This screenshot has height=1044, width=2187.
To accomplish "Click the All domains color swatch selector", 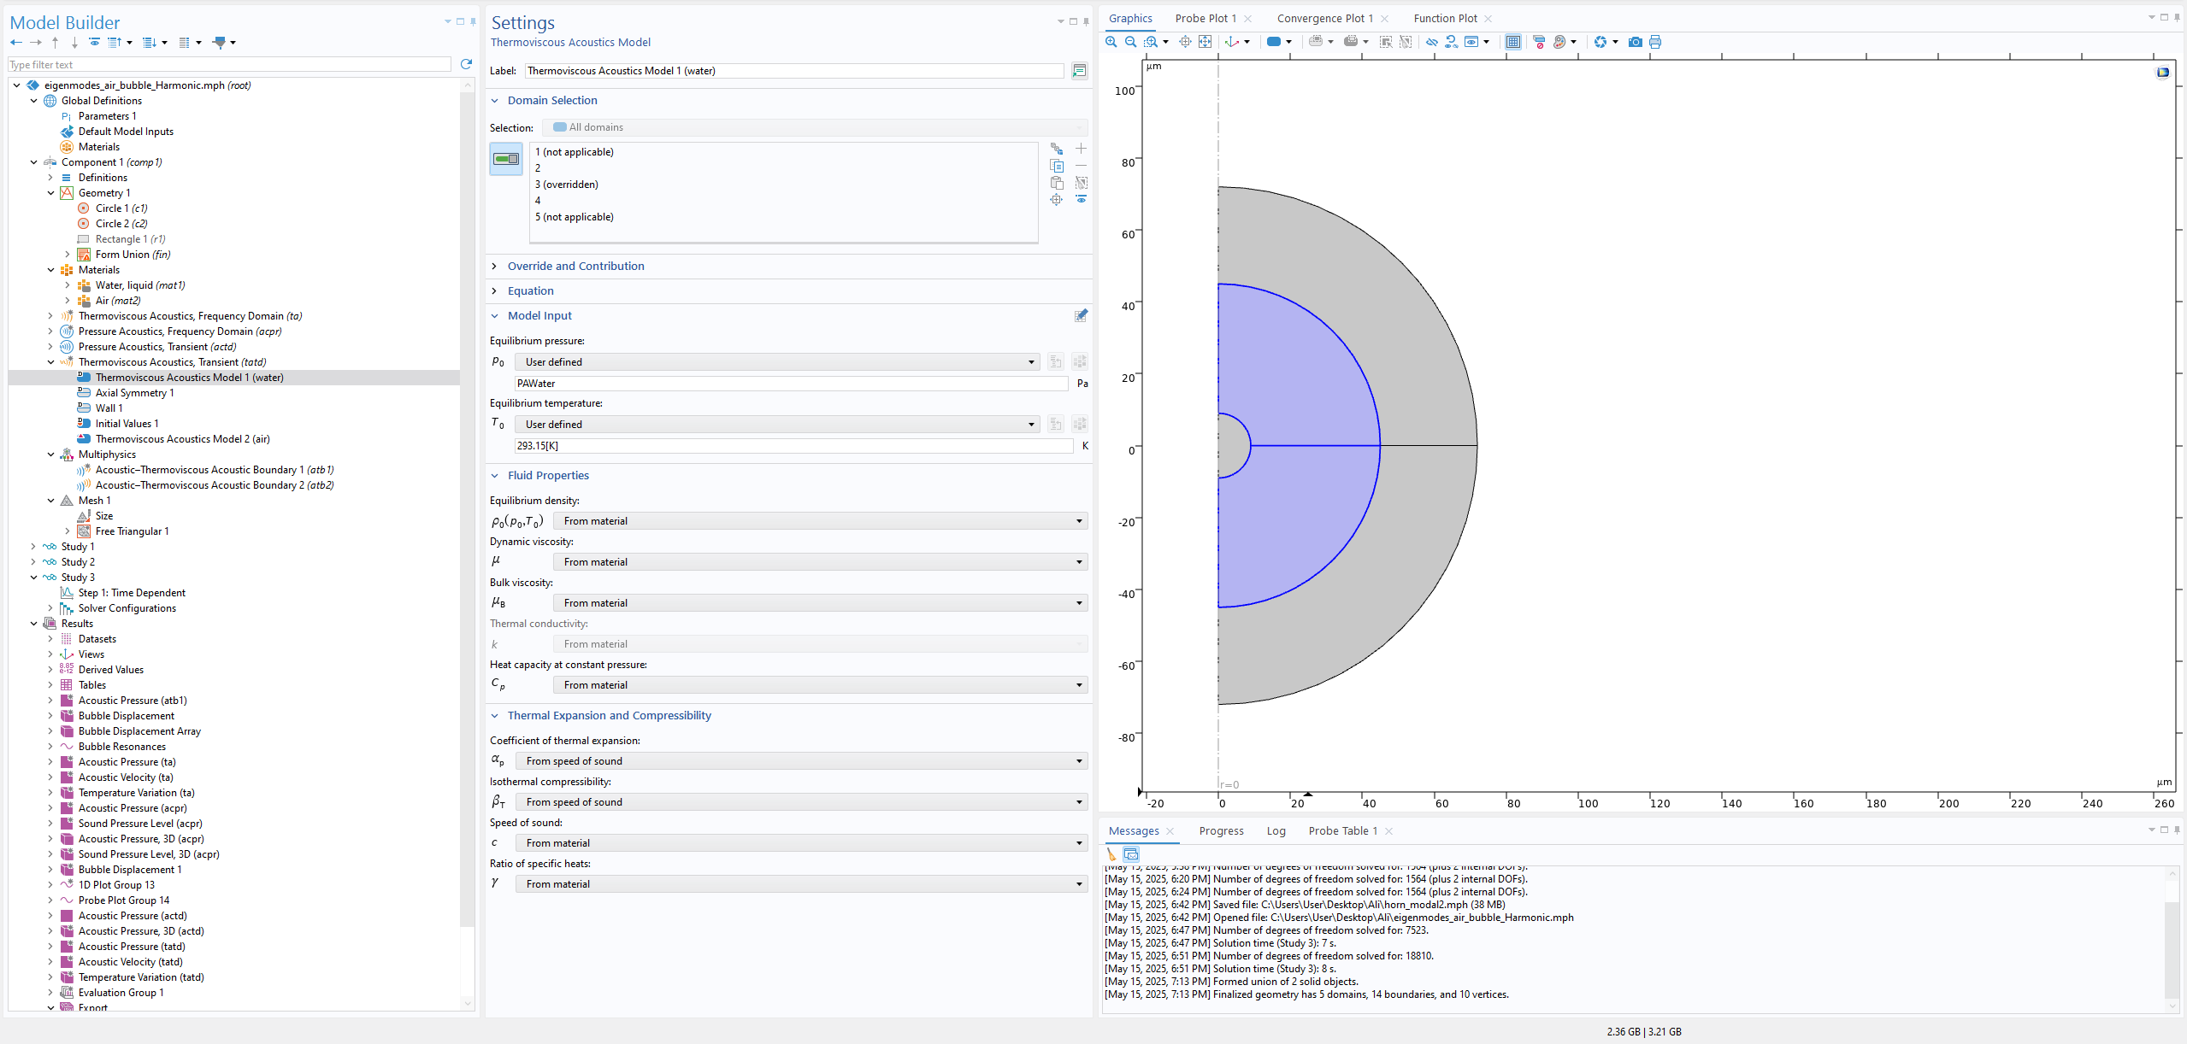I will point(560,127).
